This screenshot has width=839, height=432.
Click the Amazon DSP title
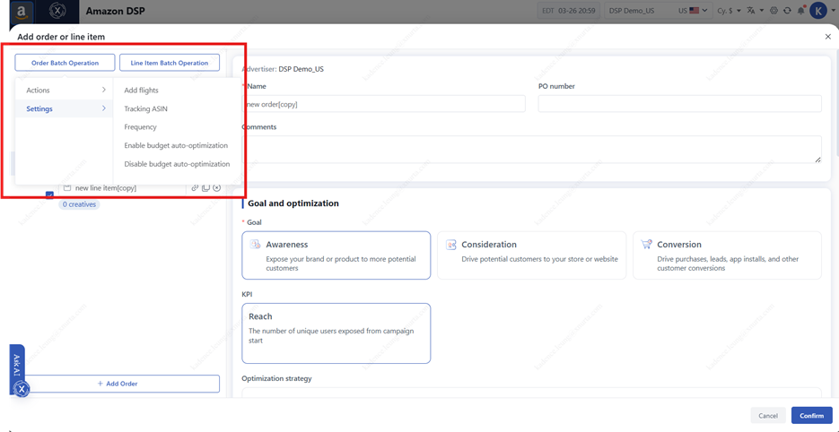click(x=115, y=11)
